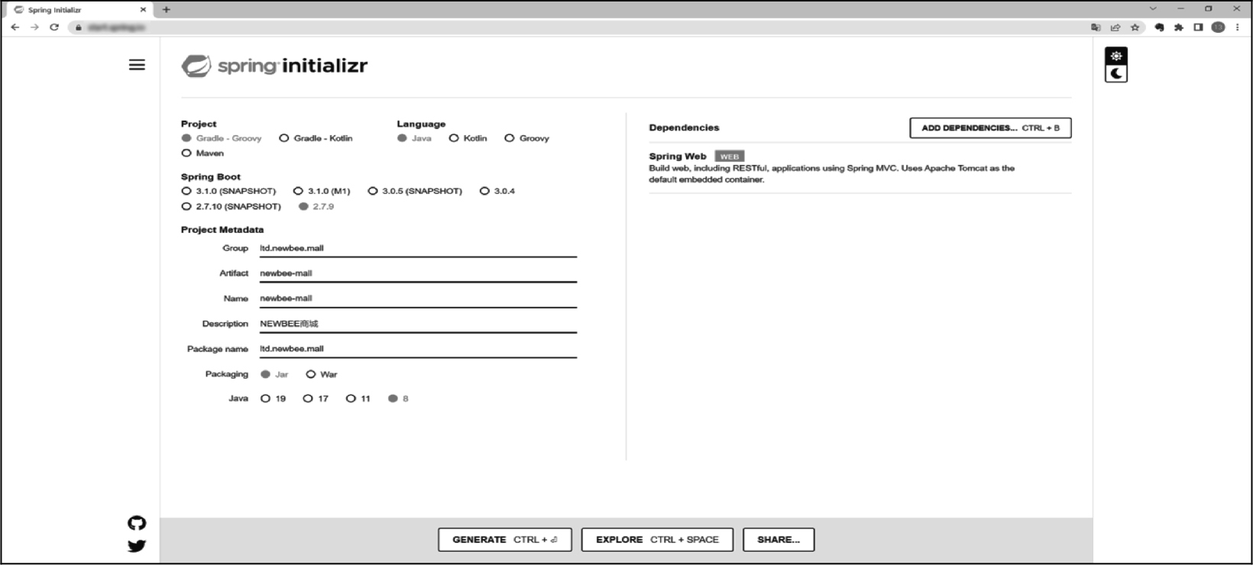Screen dimensions: 1253x565
Task: Open the GitHub link icon
Action: [x=137, y=523]
